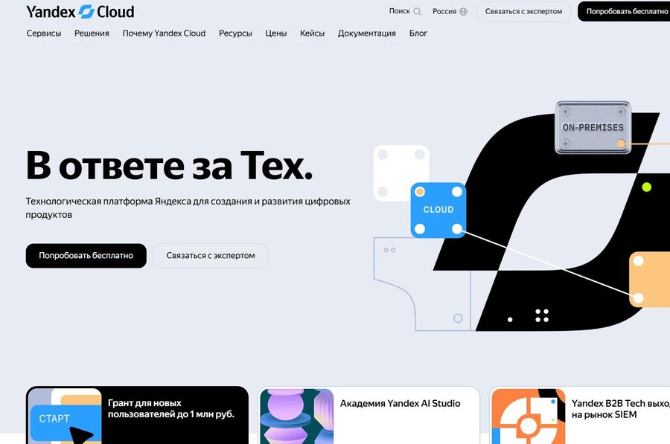Screen dimensions: 670x444
Task: Click the Yandex B2B Tech SIEM title
Action: tap(620, 409)
